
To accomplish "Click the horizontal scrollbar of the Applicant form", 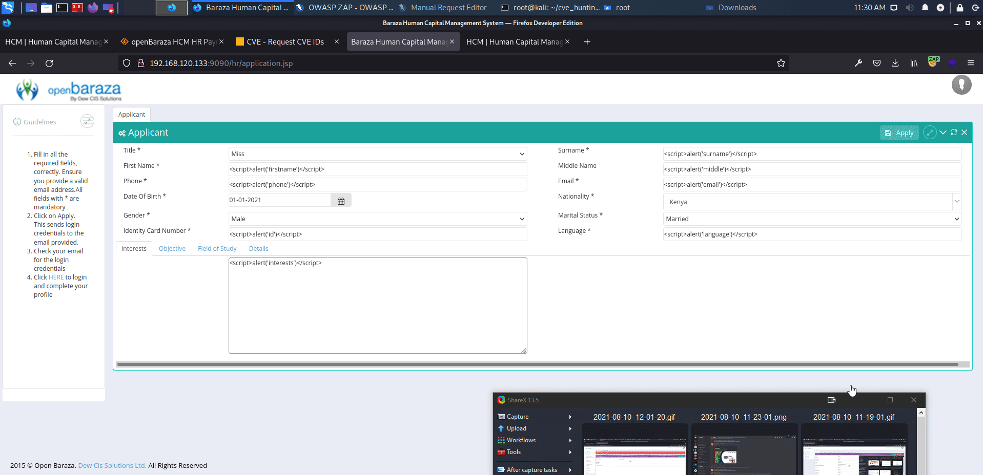I will point(537,364).
